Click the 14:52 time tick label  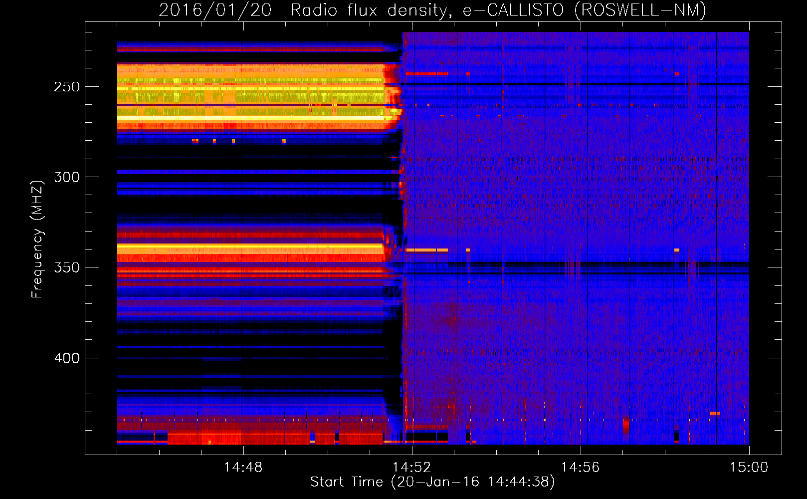click(x=411, y=467)
